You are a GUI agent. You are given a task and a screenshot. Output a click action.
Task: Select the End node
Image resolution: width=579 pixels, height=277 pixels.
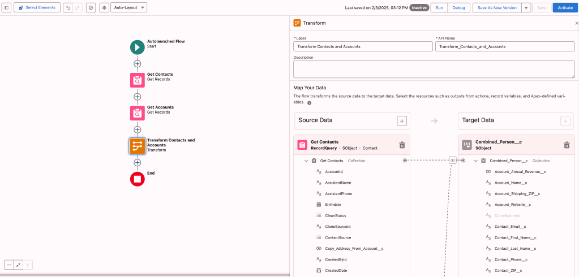138,179
